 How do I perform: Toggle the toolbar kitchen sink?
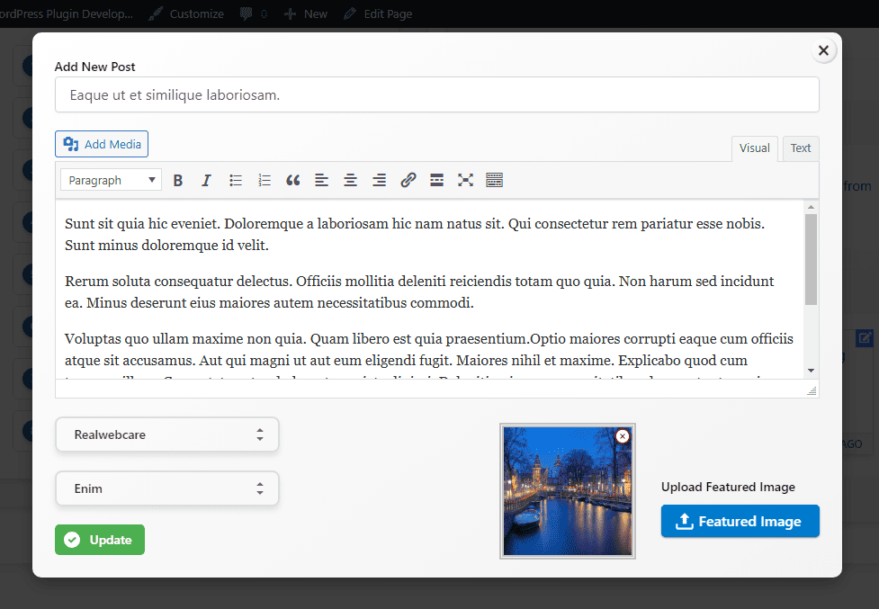coord(495,181)
